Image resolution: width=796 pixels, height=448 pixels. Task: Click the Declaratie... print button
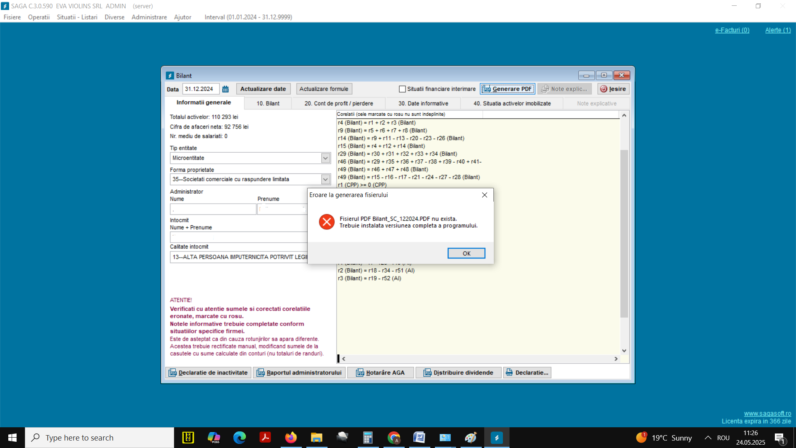(x=527, y=373)
